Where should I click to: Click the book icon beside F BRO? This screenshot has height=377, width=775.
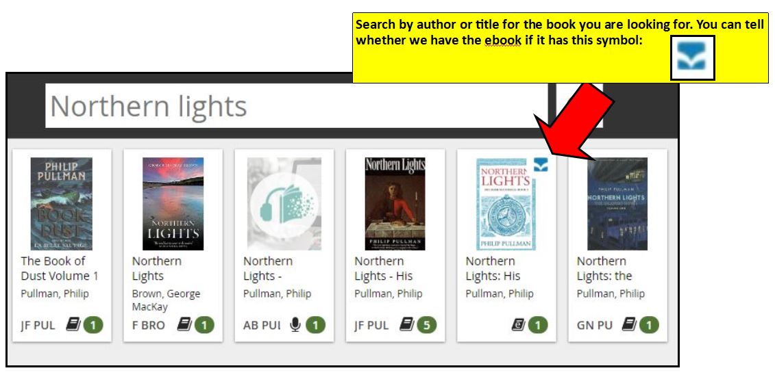(x=184, y=325)
